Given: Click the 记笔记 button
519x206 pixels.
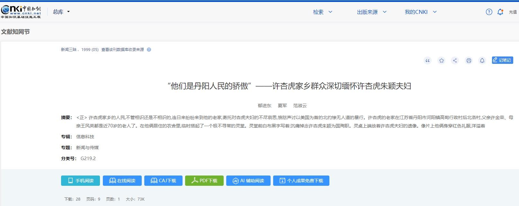Looking at the screenshot, I should (502, 60).
